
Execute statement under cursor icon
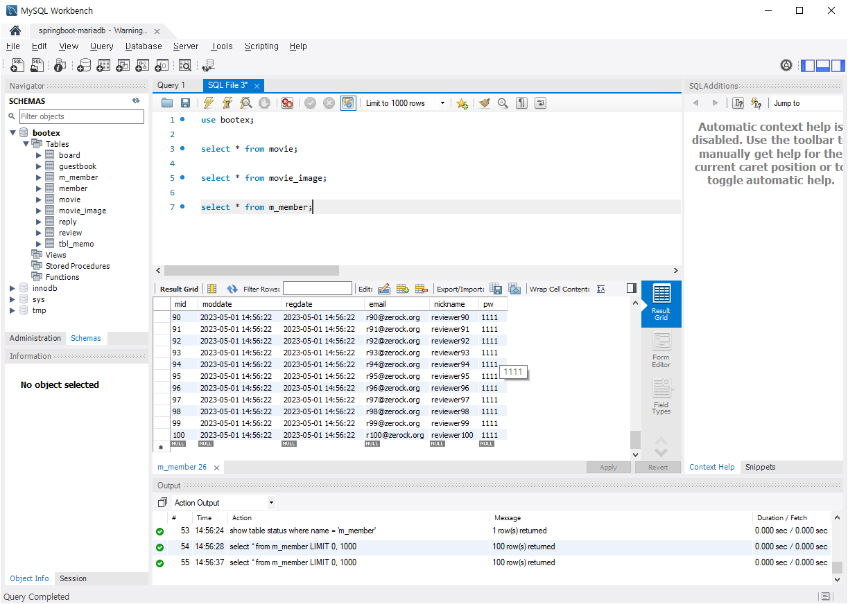click(x=227, y=103)
